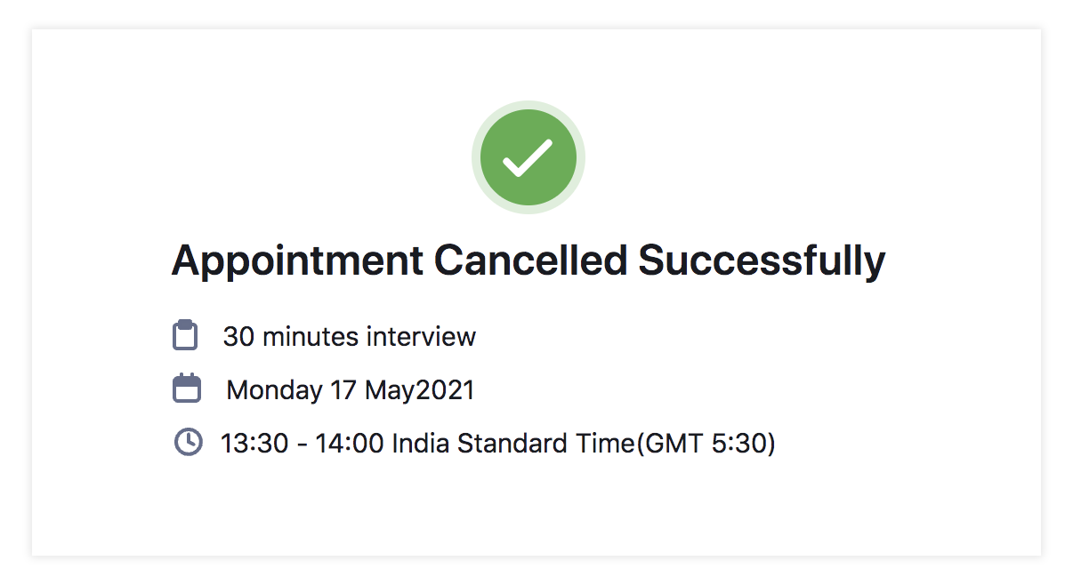Image resolution: width=1073 pixels, height=585 pixels.
Task: Click the calendar icon beside the date
Action: [x=186, y=389]
